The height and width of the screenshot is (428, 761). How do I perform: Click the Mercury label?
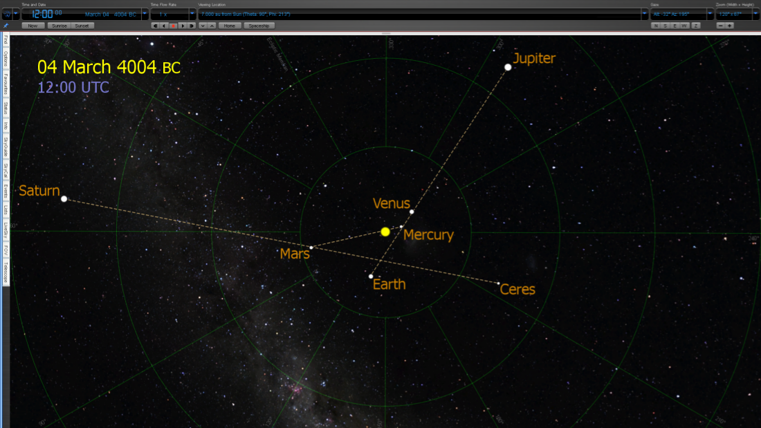[428, 235]
